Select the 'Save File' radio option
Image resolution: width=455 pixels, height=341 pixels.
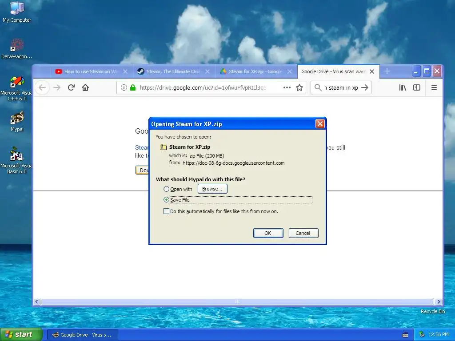(166, 200)
